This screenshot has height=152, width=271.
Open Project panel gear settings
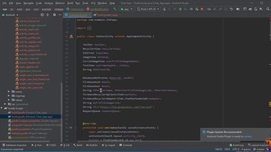(55, 15)
